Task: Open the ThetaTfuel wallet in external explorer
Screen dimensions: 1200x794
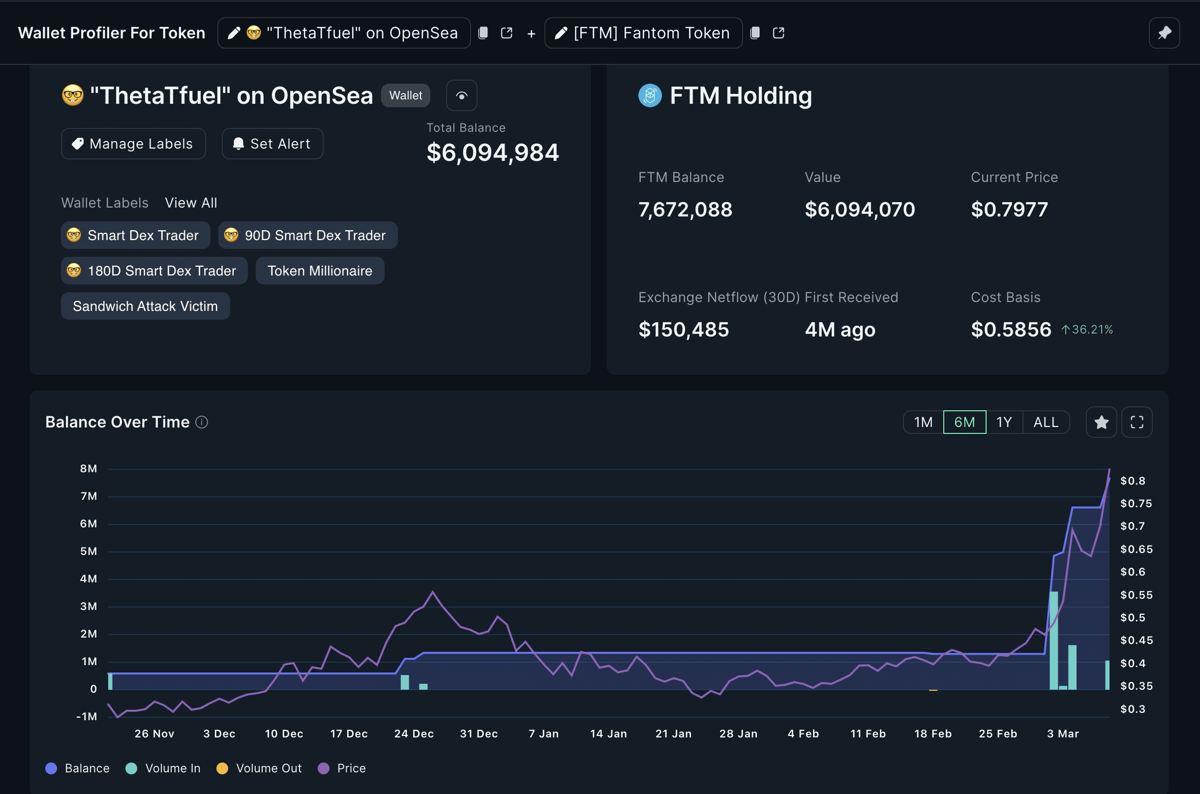Action: point(507,32)
